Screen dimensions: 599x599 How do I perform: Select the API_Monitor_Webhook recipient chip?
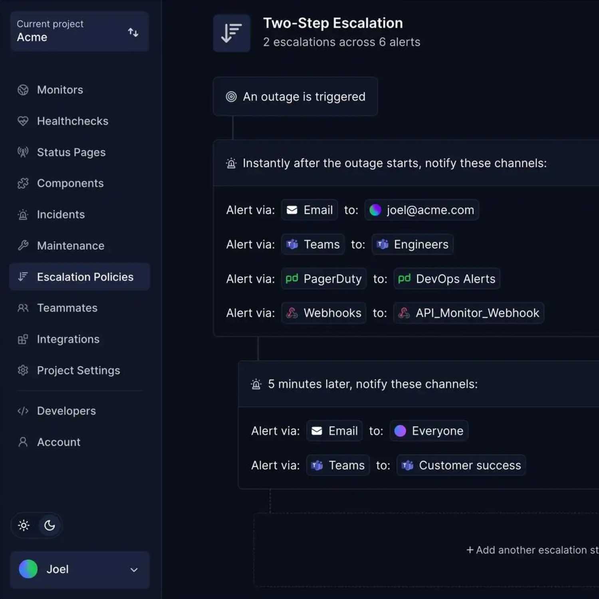tap(469, 313)
